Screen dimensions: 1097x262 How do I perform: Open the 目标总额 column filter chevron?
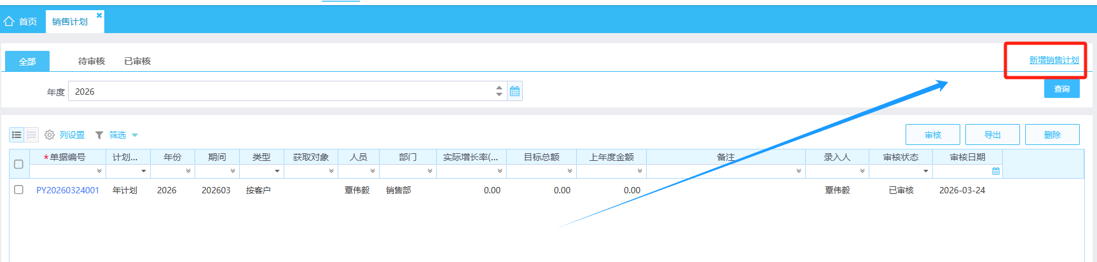570,171
